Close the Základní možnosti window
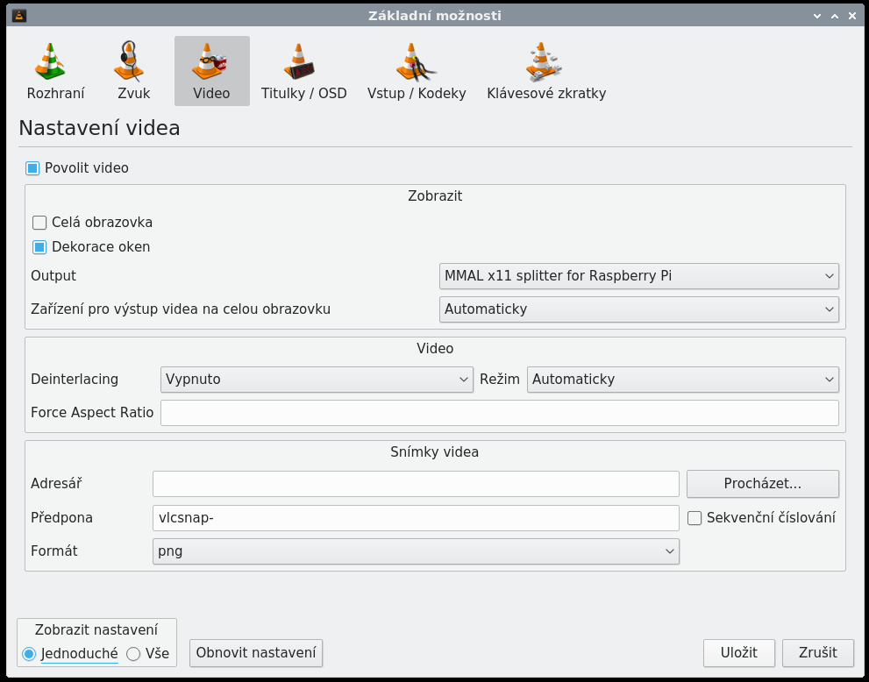The height and width of the screenshot is (682, 869). pyautogui.click(x=852, y=16)
